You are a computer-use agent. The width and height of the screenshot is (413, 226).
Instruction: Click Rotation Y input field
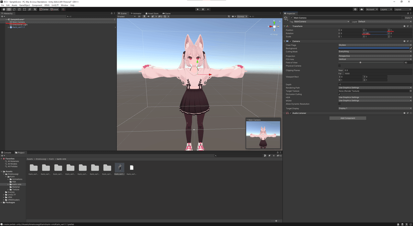click(376, 33)
